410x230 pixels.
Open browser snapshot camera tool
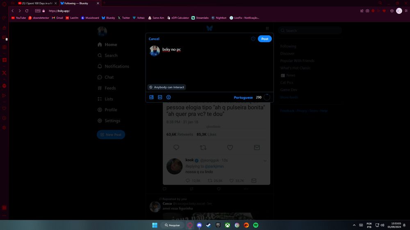367,11
